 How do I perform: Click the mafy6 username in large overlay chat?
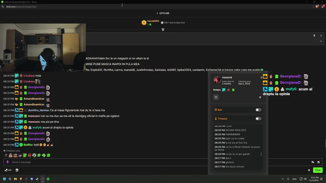point(291,89)
